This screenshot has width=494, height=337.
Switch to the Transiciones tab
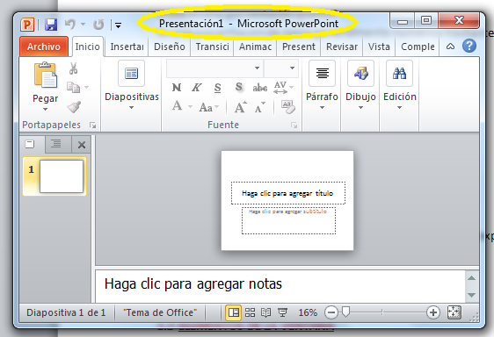pyautogui.click(x=213, y=47)
